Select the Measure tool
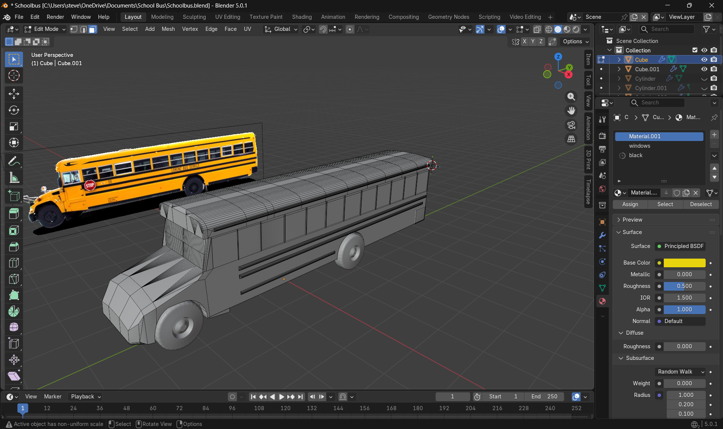The image size is (723, 429). coord(14,177)
